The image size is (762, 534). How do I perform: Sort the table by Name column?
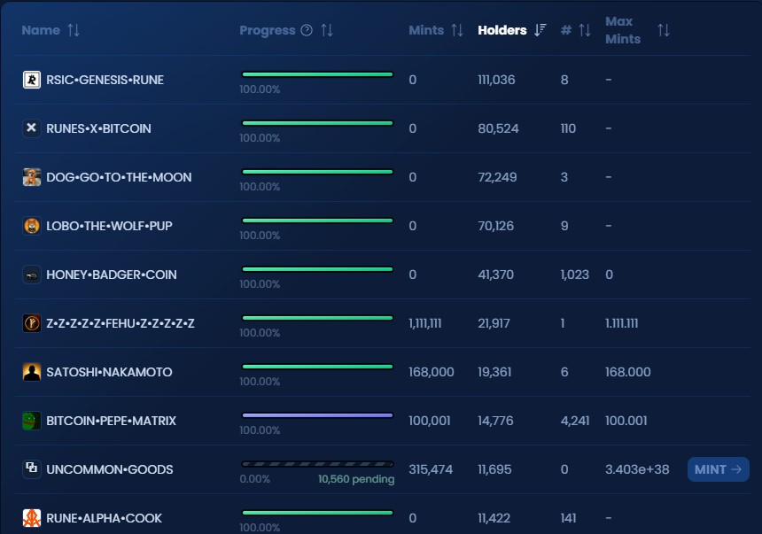(x=74, y=30)
